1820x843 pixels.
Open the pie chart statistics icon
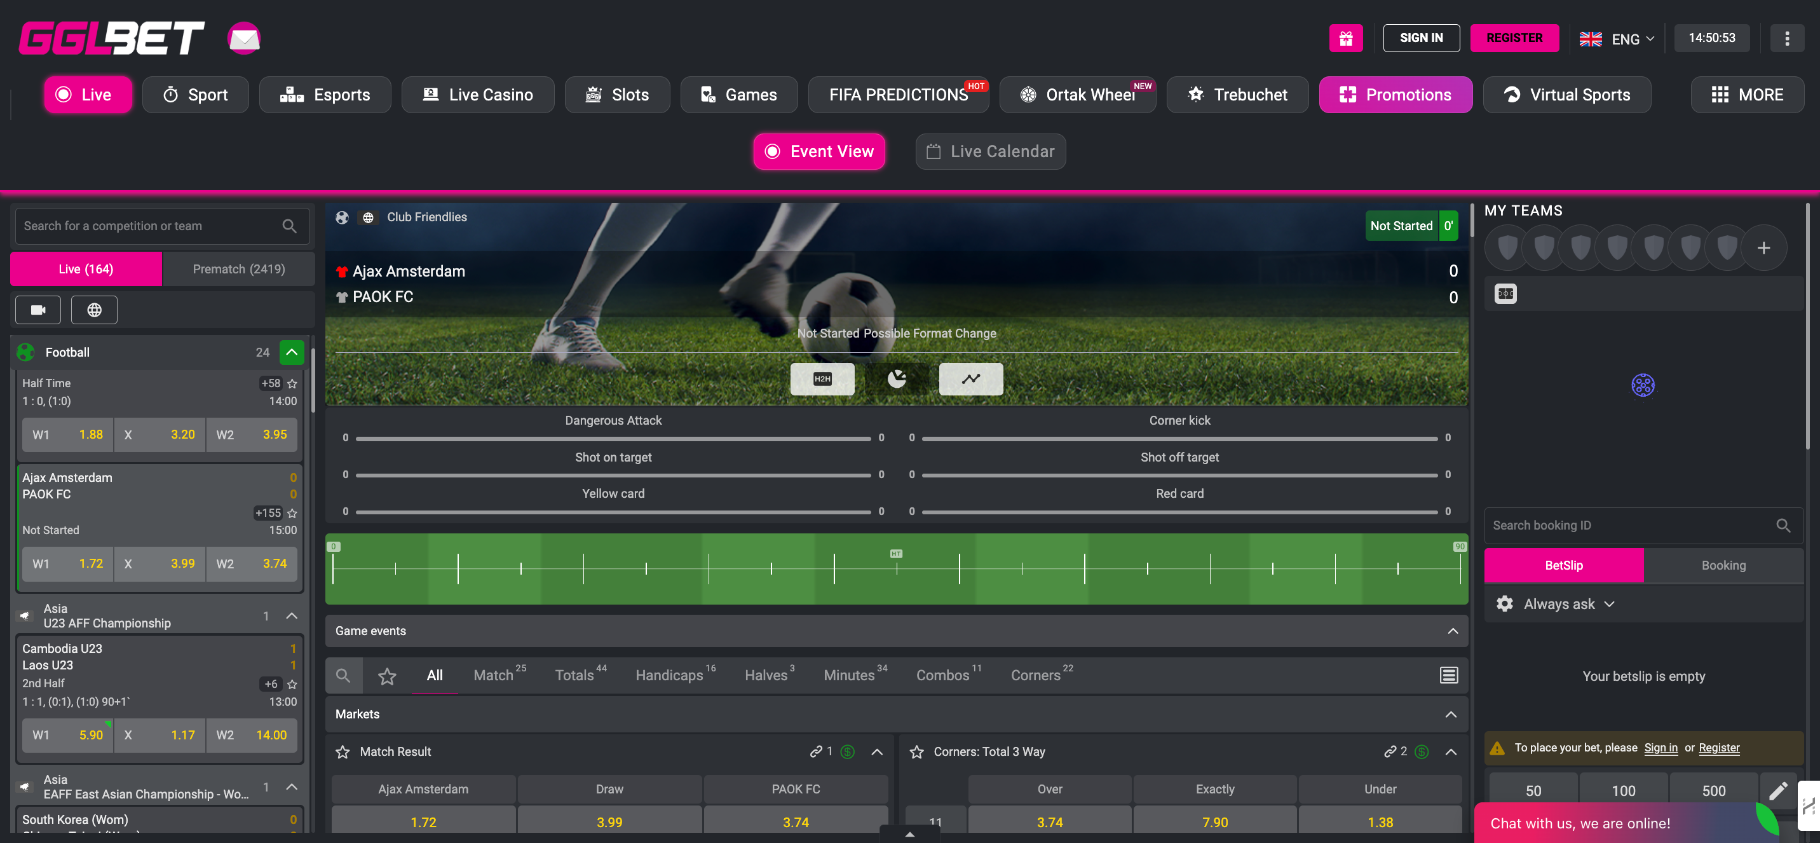(897, 380)
